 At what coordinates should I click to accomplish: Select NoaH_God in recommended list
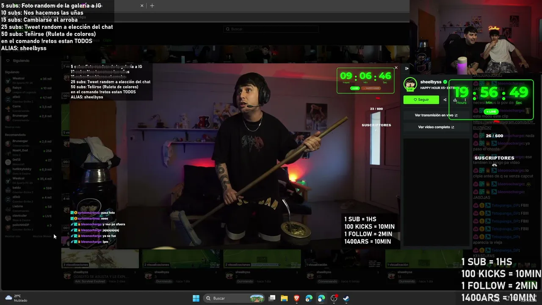click(28, 152)
